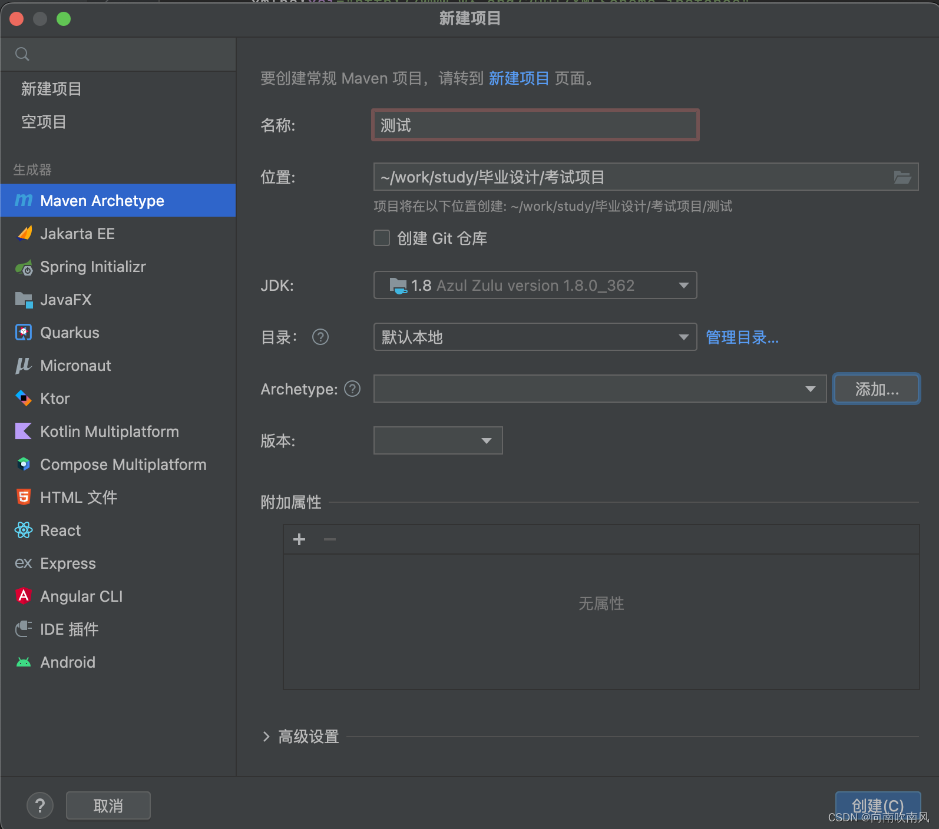The height and width of the screenshot is (829, 939).
Task: Open the 目录 默认本地 dropdown
Action: [535, 337]
